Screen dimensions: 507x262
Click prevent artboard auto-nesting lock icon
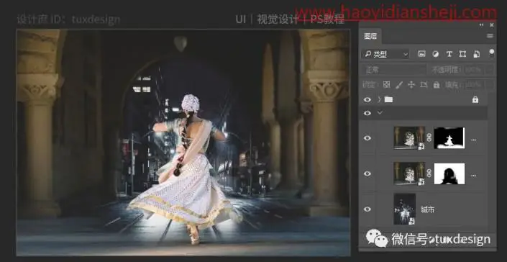(x=424, y=85)
